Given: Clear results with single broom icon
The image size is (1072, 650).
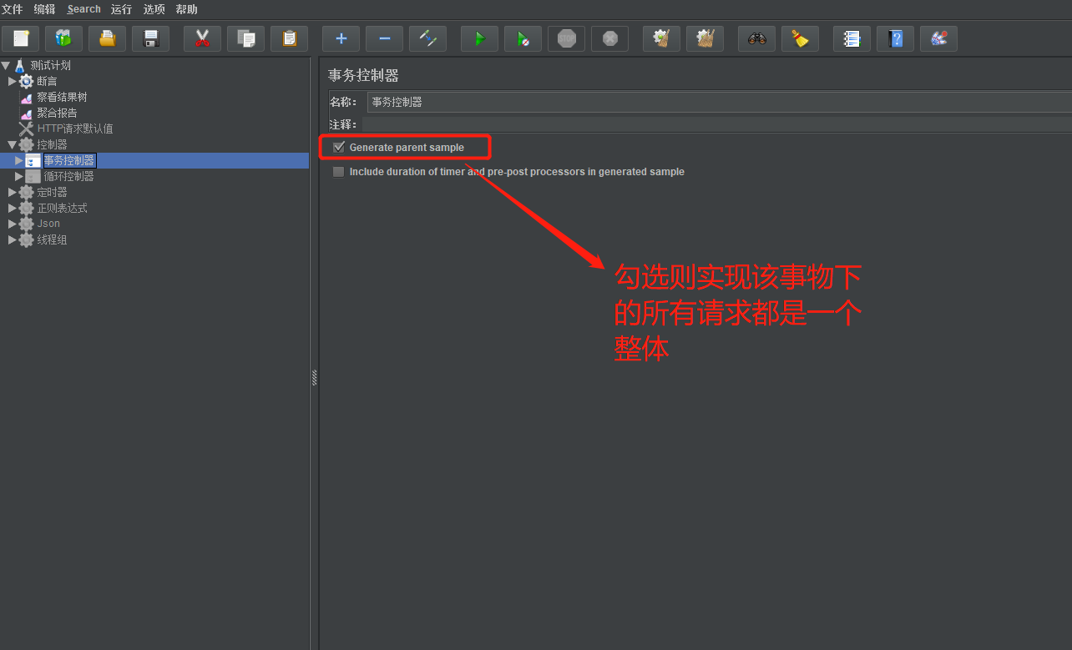Looking at the screenshot, I should [x=661, y=38].
